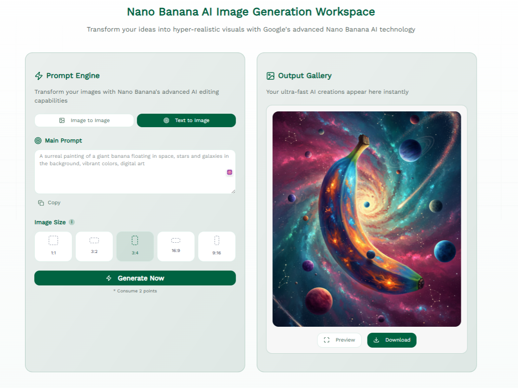Switch to the Image to Image tab
The image size is (518, 388).
[x=84, y=121]
